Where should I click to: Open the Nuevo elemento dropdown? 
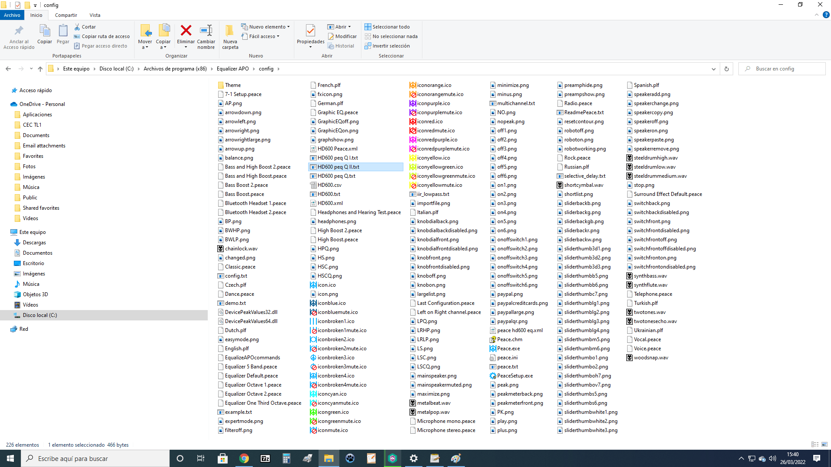[x=265, y=27]
